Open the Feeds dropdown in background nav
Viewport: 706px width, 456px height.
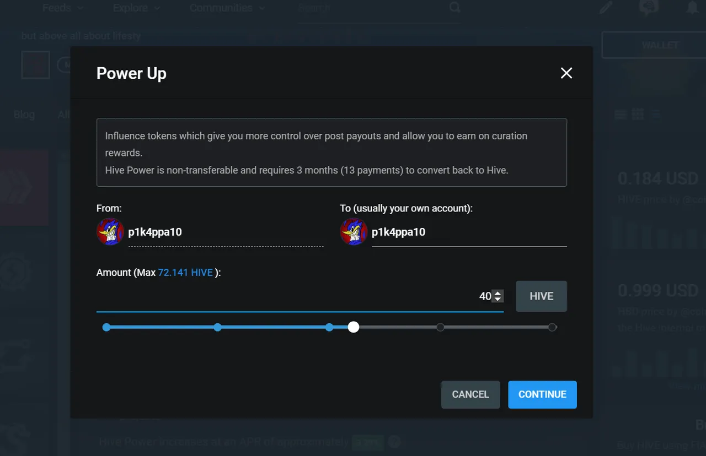63,8
